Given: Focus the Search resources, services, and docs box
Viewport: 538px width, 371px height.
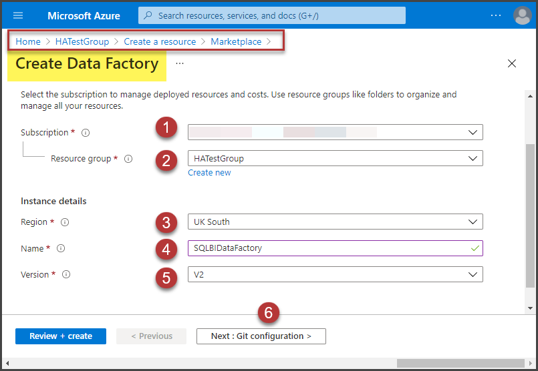Looking at the screenshot, I should click(272, 15).
